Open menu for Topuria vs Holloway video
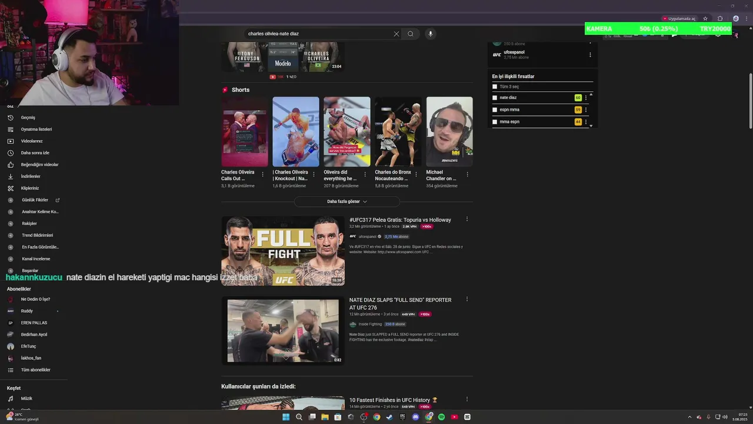The width and height of the screenshot is (753, 424). [467, 219]
